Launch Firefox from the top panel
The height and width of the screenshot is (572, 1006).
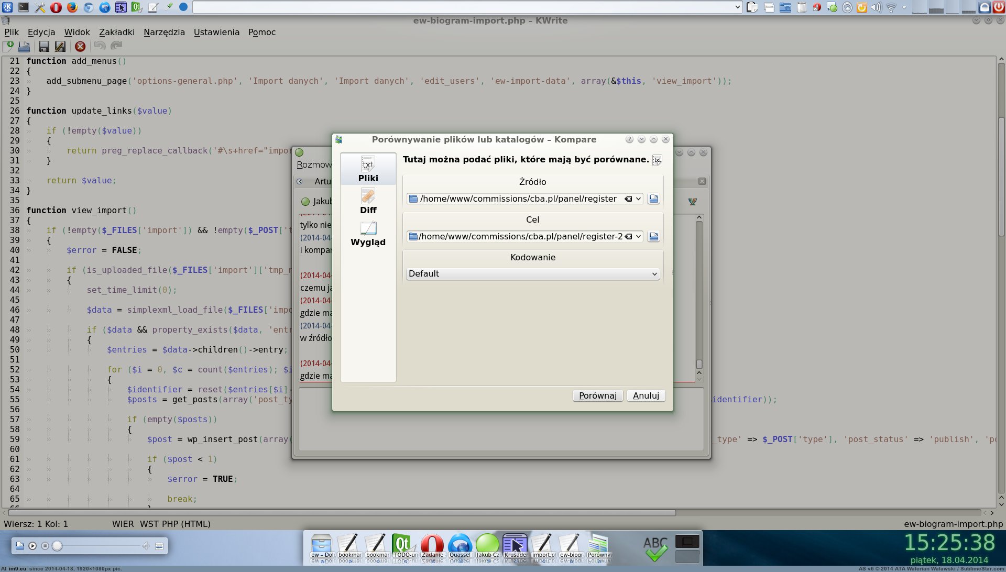(x=72, y=7)
